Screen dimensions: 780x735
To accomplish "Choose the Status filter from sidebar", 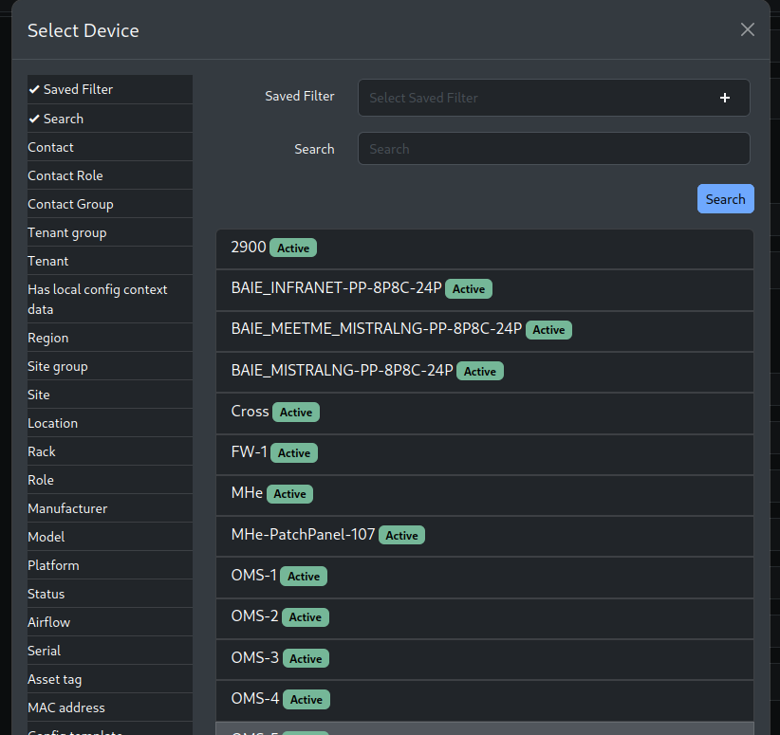I will pos(46,594).
